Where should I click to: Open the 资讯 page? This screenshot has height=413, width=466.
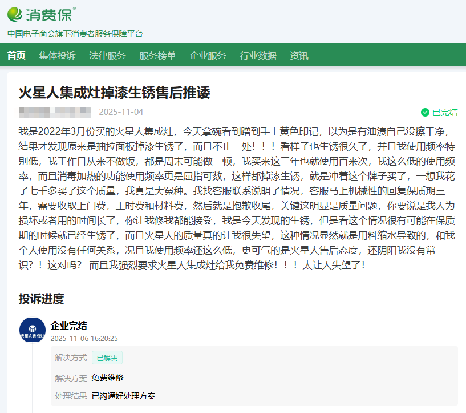coord(299,55)
